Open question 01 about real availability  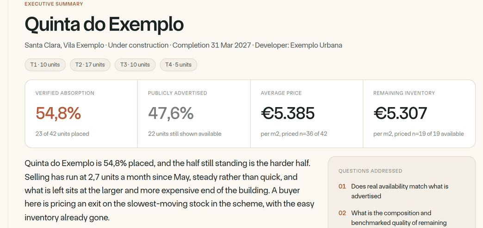click(400, 191)
